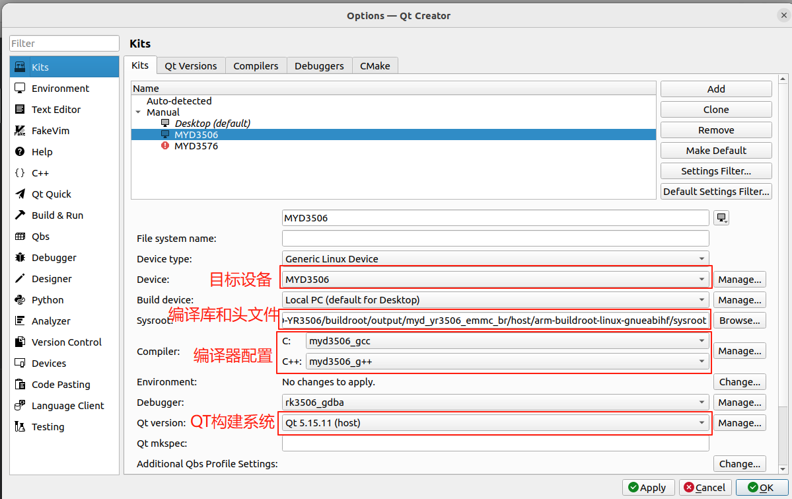
Task: Switch to the Qt Versions tab
Action: pos(190,65)
